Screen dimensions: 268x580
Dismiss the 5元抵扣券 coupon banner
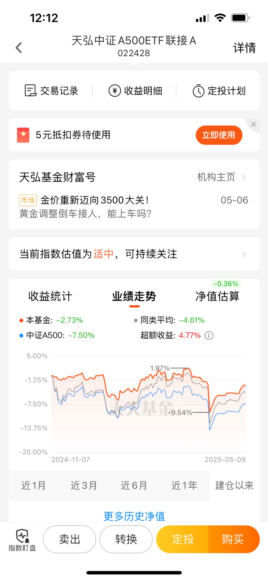click(x=253, y=124)
